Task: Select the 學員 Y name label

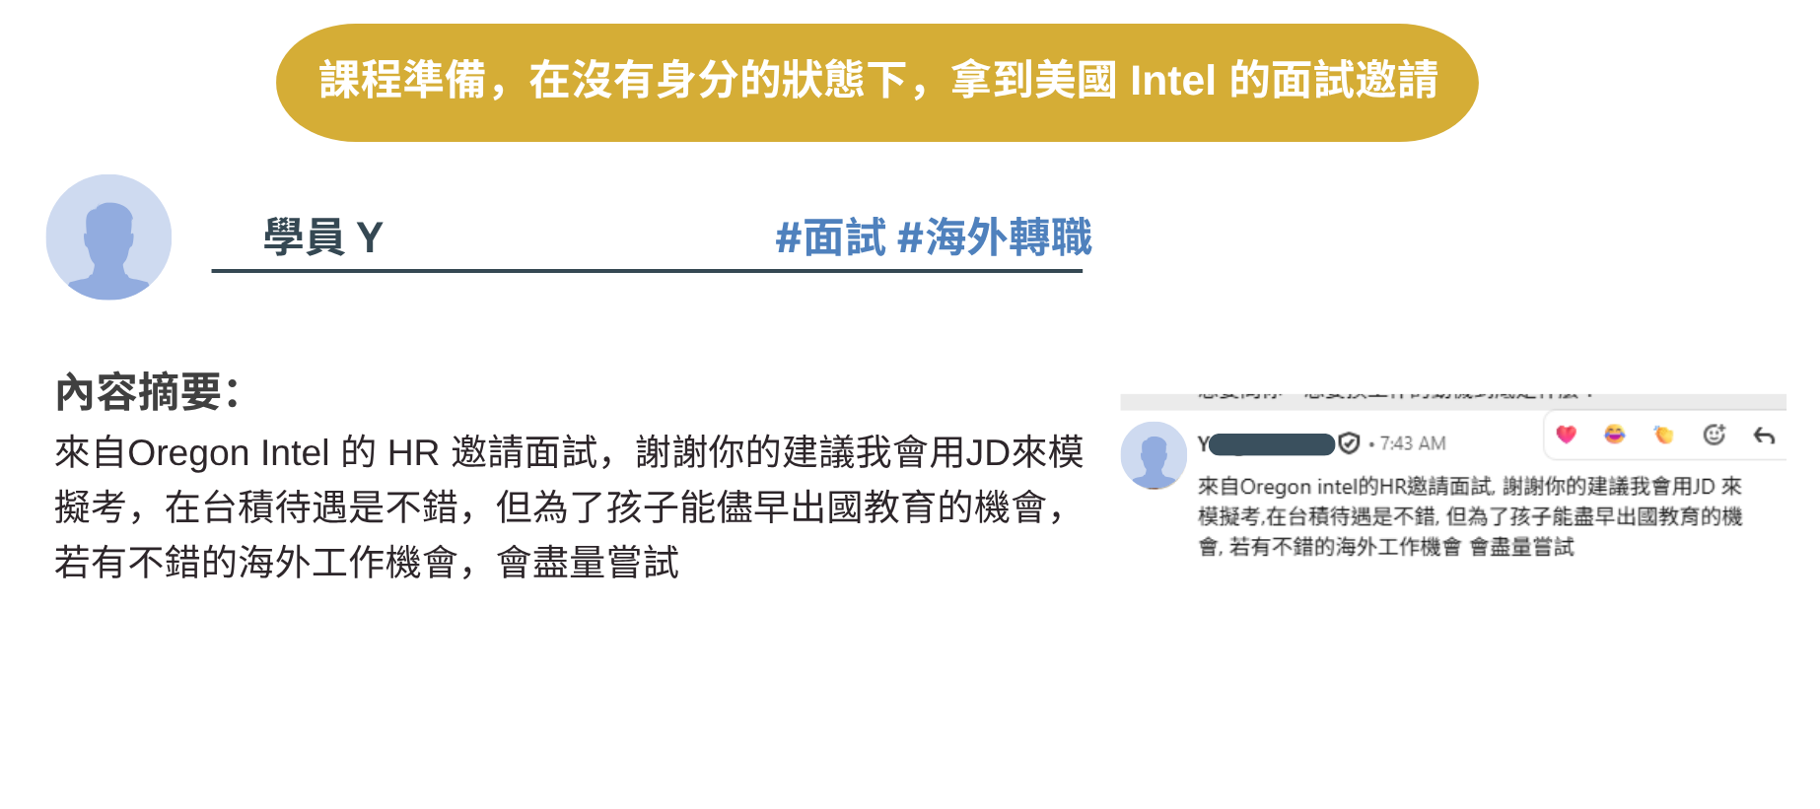Action: pyautogui.click(x=322, y=237)
